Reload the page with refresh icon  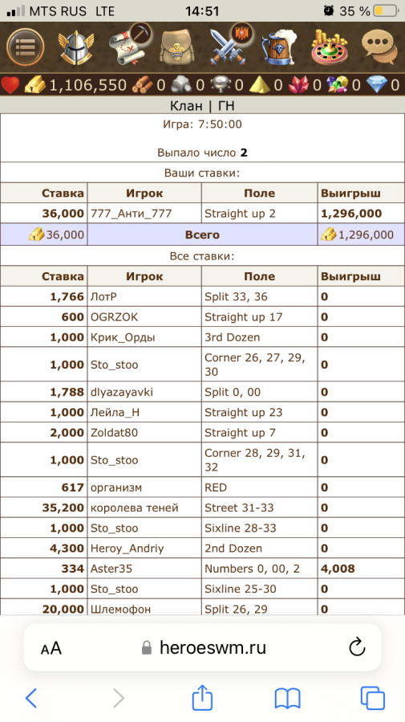[357, 647]
